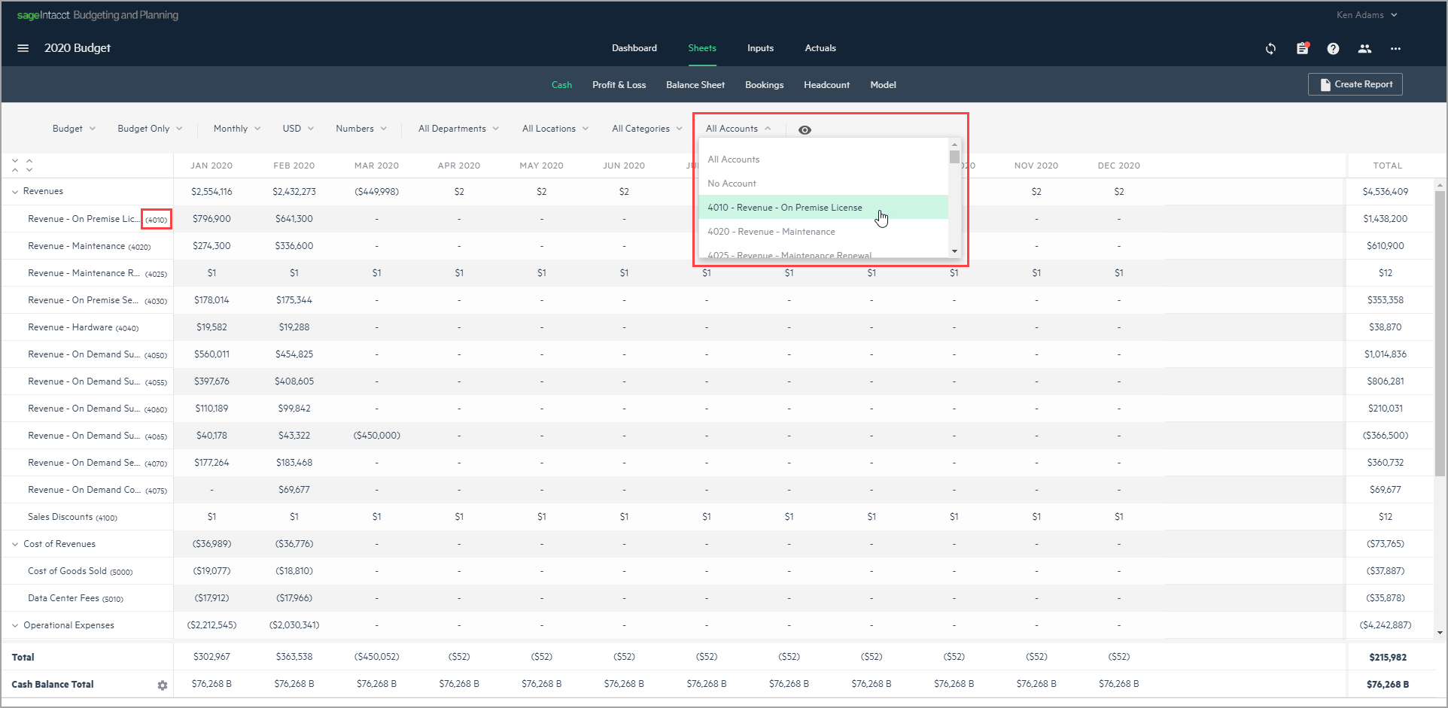Open the more options ellipsis menu
1448x708 pixels.
point(1395,49)
